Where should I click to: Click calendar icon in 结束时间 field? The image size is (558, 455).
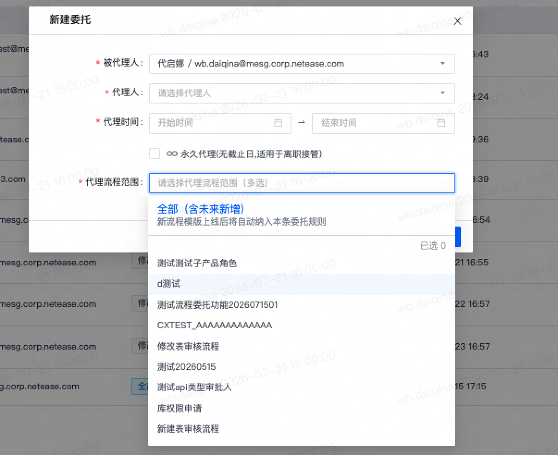click(x=441, y=123)
